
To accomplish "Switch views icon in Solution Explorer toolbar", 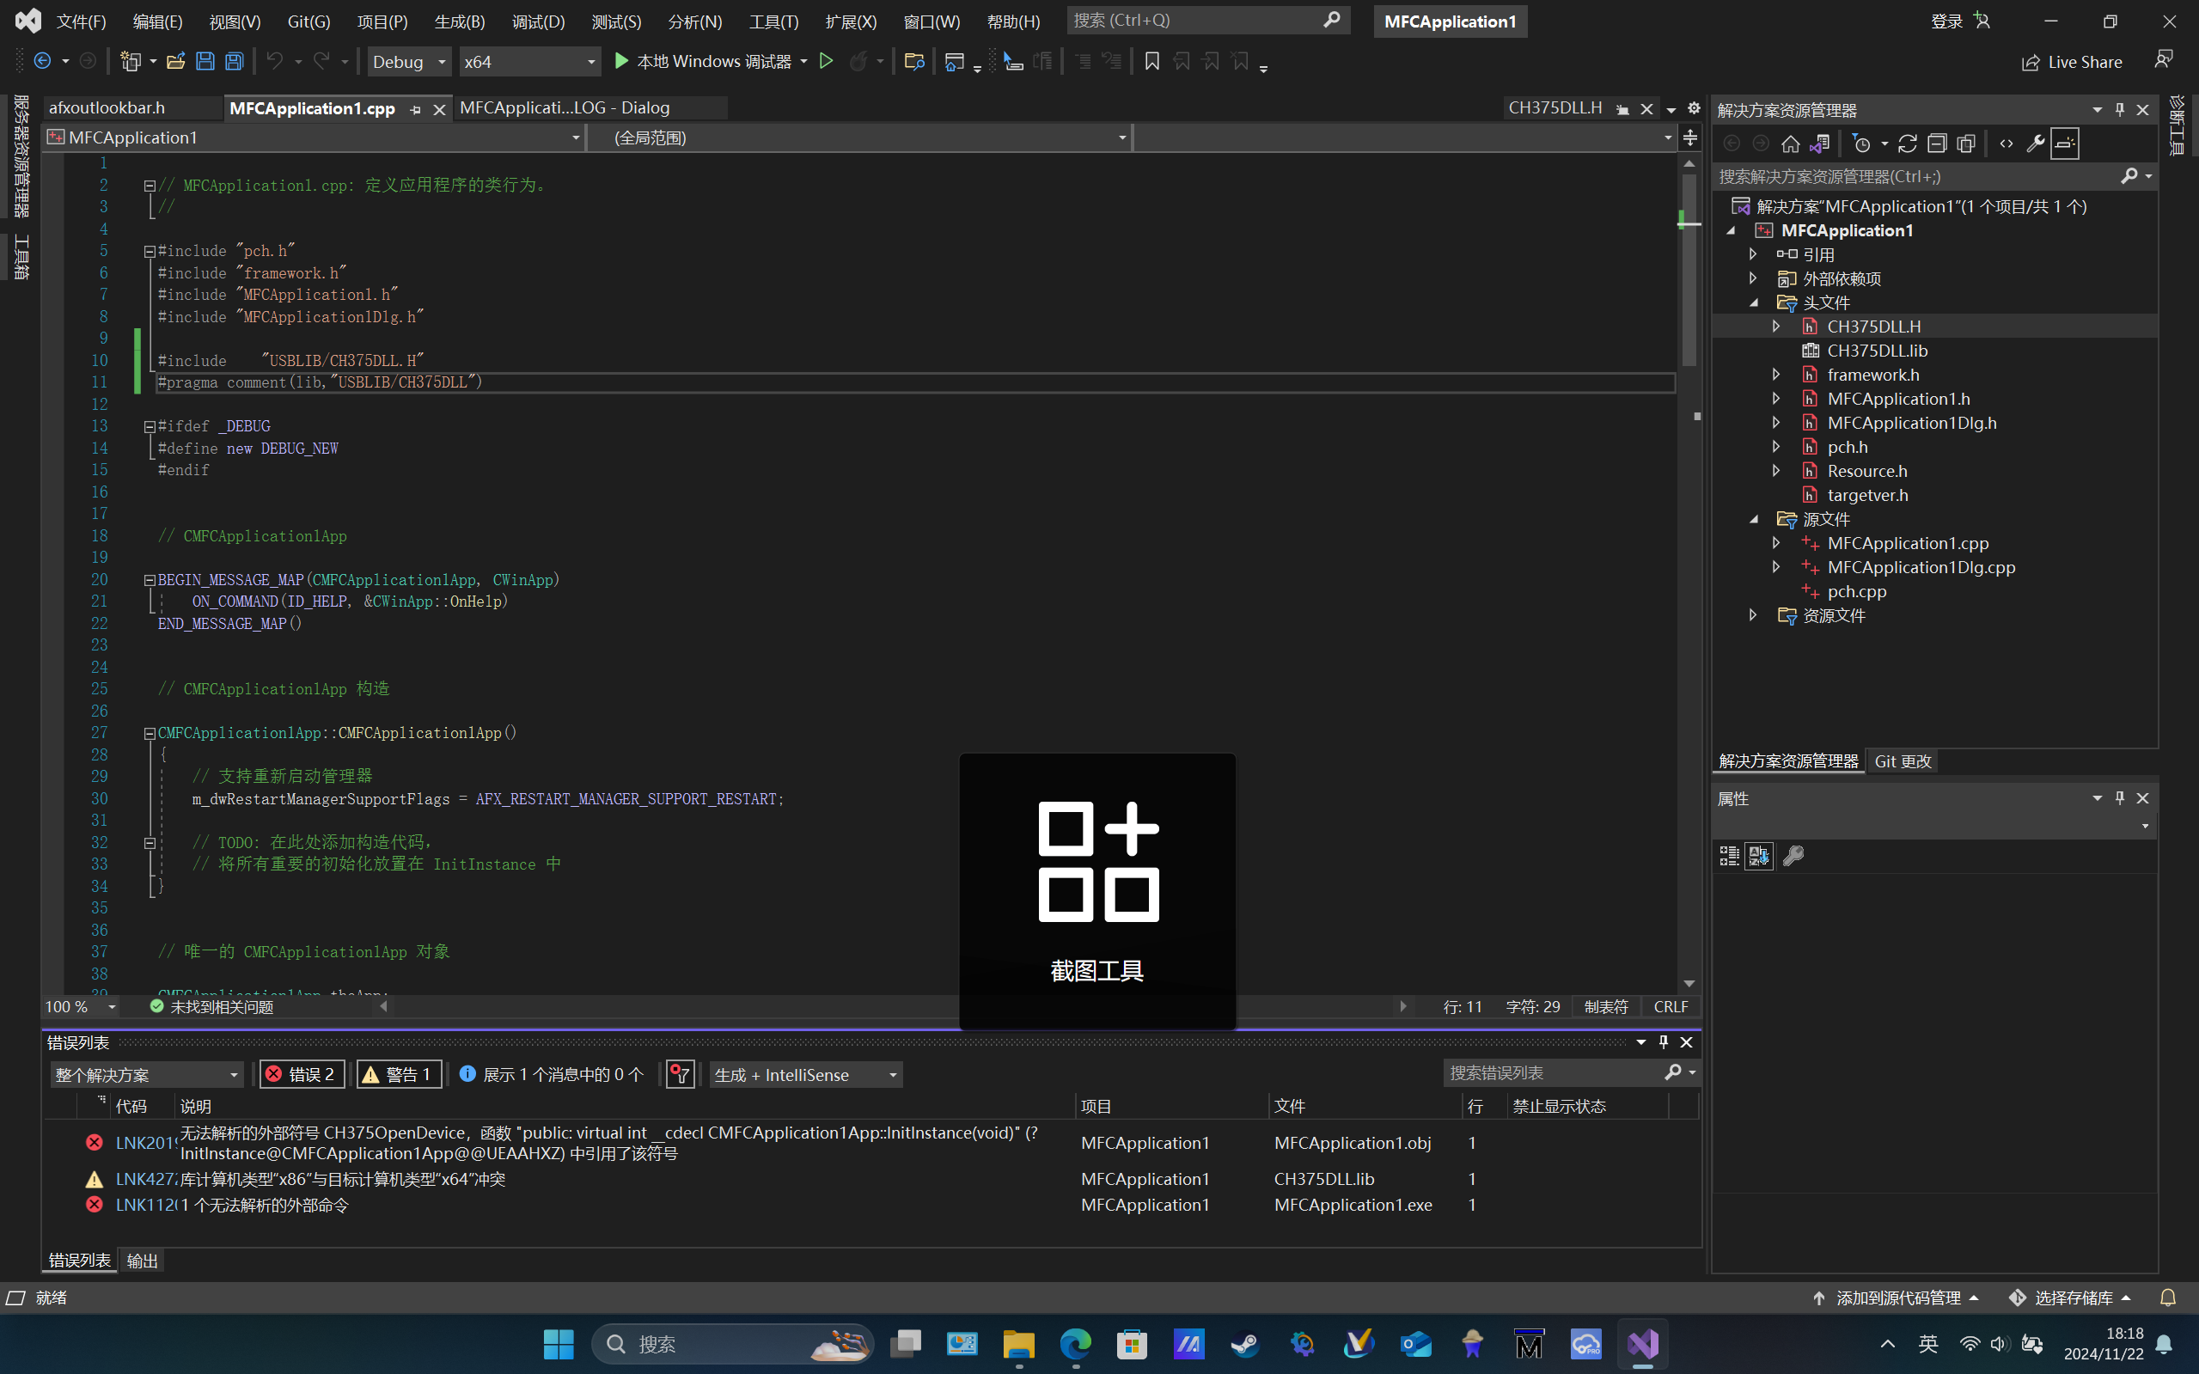I will (1819, 144).
